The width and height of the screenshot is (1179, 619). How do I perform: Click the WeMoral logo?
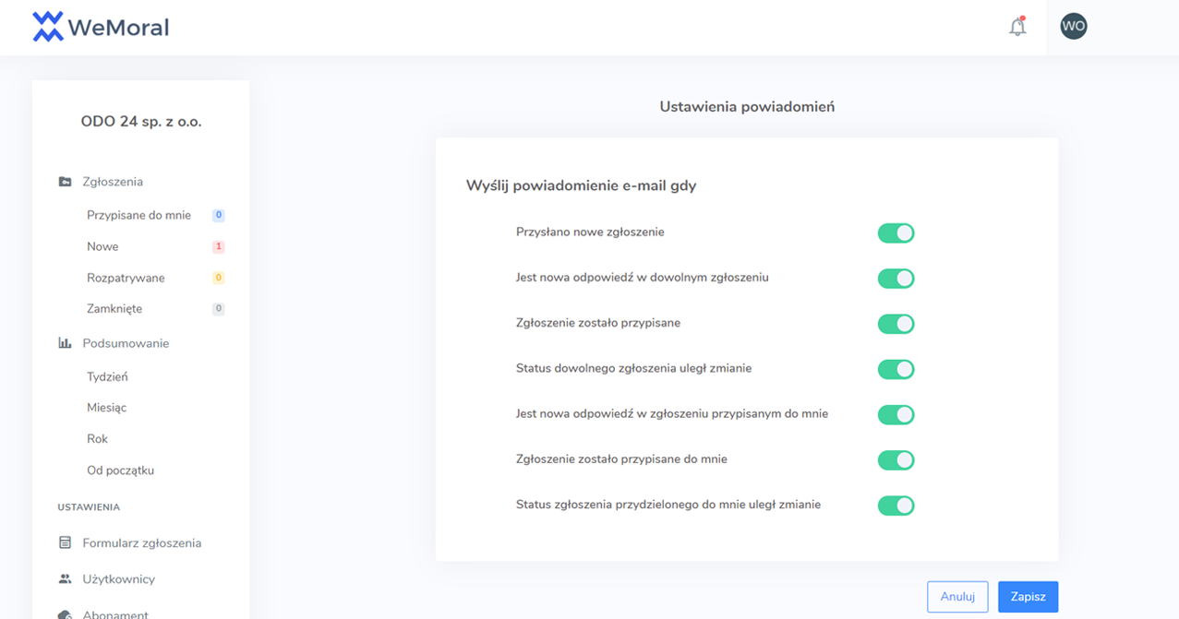point(101,27)
